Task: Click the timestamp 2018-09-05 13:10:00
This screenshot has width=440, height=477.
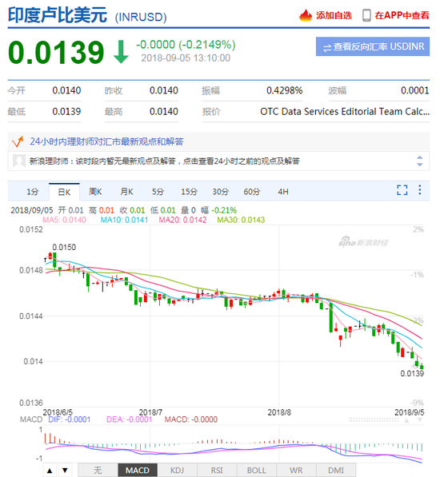Action: tap(186, 58)
